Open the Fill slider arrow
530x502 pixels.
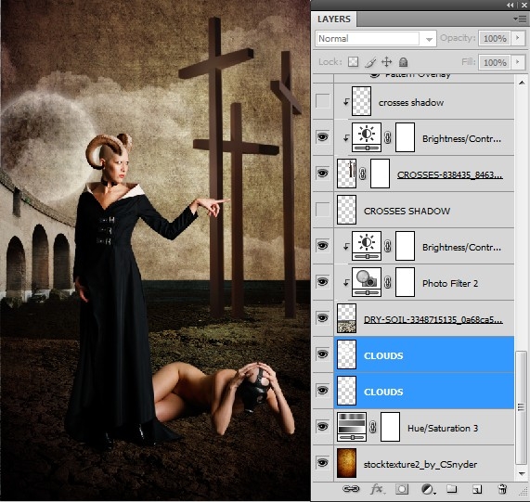pos(518,62)
